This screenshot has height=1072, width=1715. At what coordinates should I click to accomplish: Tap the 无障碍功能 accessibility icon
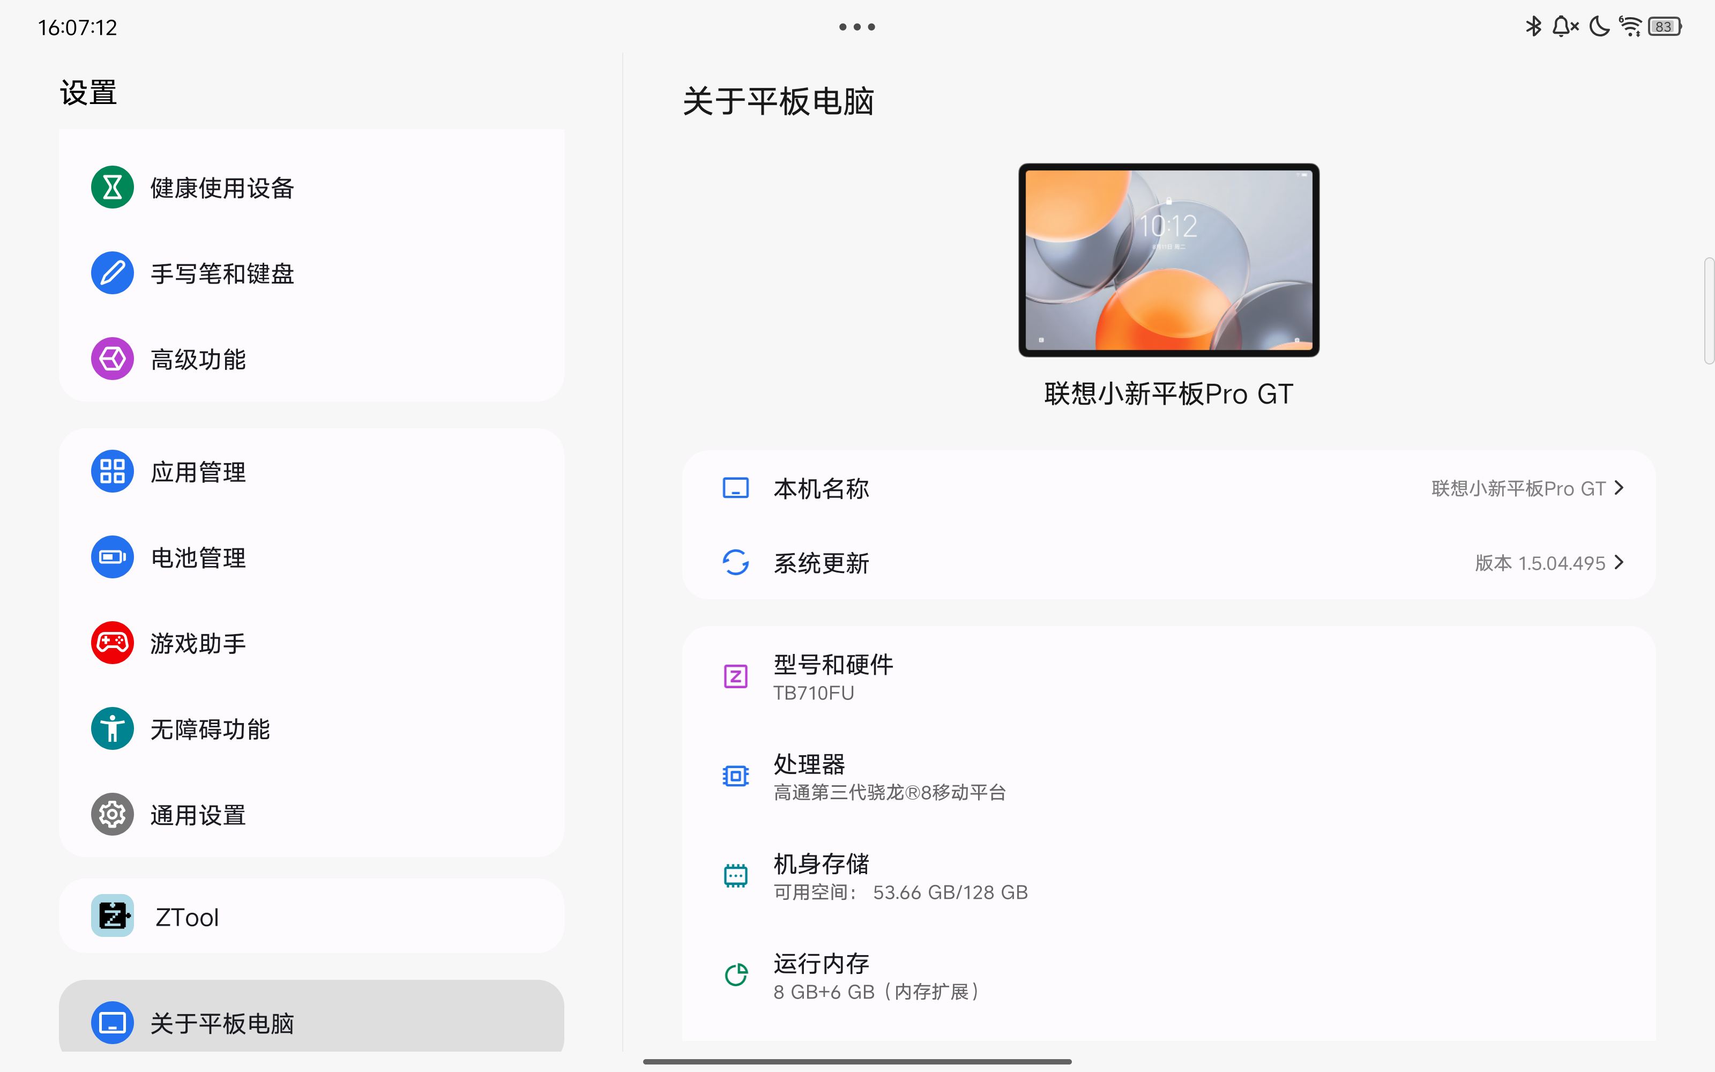pyautogui.click(x=112, y=729)
